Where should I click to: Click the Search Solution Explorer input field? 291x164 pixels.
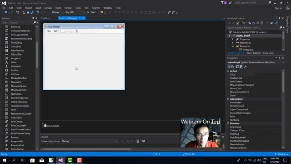point(253,28)
